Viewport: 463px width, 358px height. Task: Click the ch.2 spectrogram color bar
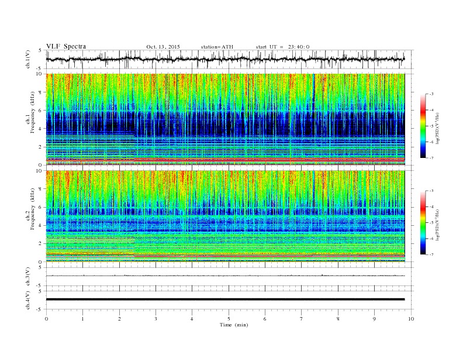pyautogui.click(x=423, y=222)
